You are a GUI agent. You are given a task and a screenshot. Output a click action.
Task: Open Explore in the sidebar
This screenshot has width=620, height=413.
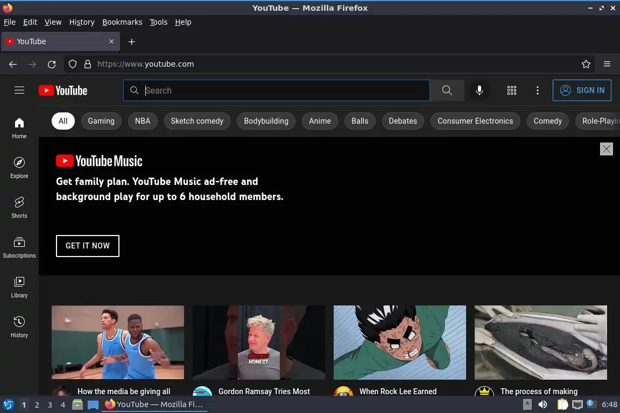[19, 168]
